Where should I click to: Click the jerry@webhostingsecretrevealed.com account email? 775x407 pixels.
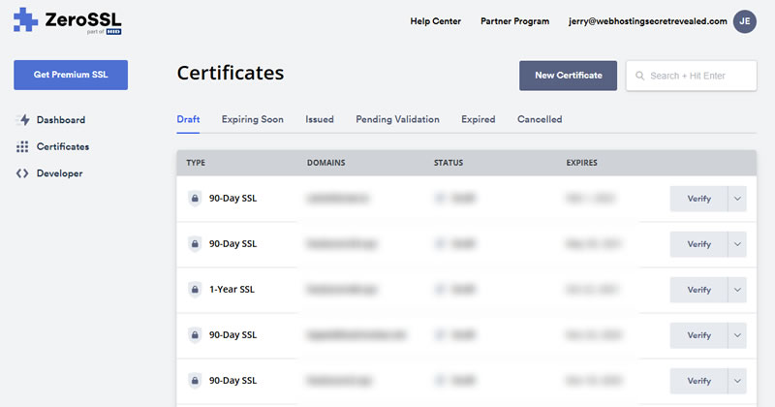(x=647, y=21)
